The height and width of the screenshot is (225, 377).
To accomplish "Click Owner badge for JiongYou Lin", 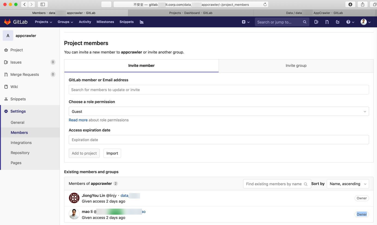I will pos(362,198).
